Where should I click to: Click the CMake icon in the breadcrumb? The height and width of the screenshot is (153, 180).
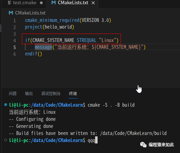[x=11, y=13]
